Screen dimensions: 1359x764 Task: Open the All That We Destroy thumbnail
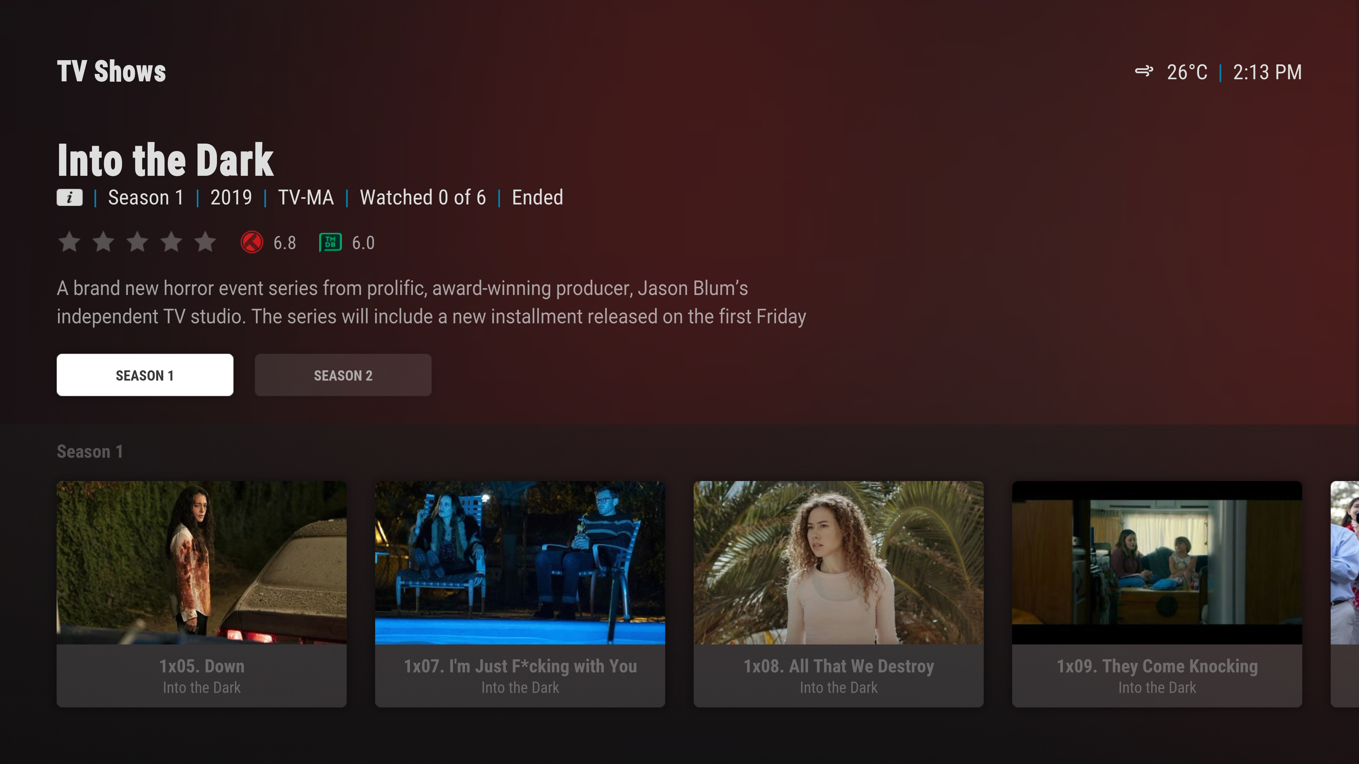click(838, 563)
